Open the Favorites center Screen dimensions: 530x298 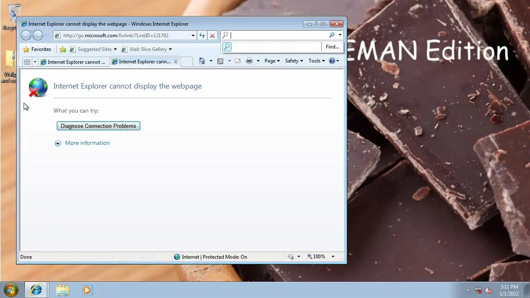pos(37,49)
